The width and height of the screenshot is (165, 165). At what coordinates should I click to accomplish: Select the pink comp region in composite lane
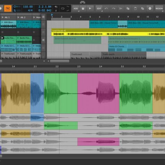tap(98, 93)
